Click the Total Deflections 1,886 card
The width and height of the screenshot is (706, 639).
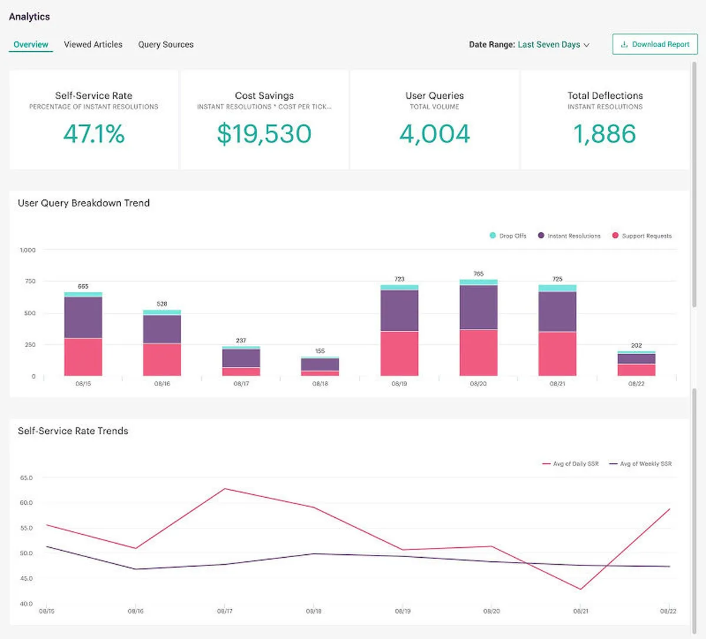(x=605, y=120)
